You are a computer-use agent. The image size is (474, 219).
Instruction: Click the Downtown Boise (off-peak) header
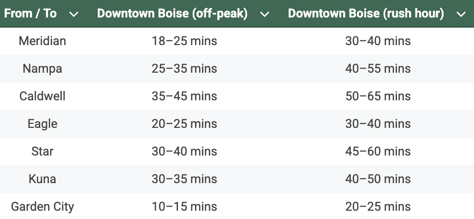click(172, 14)
